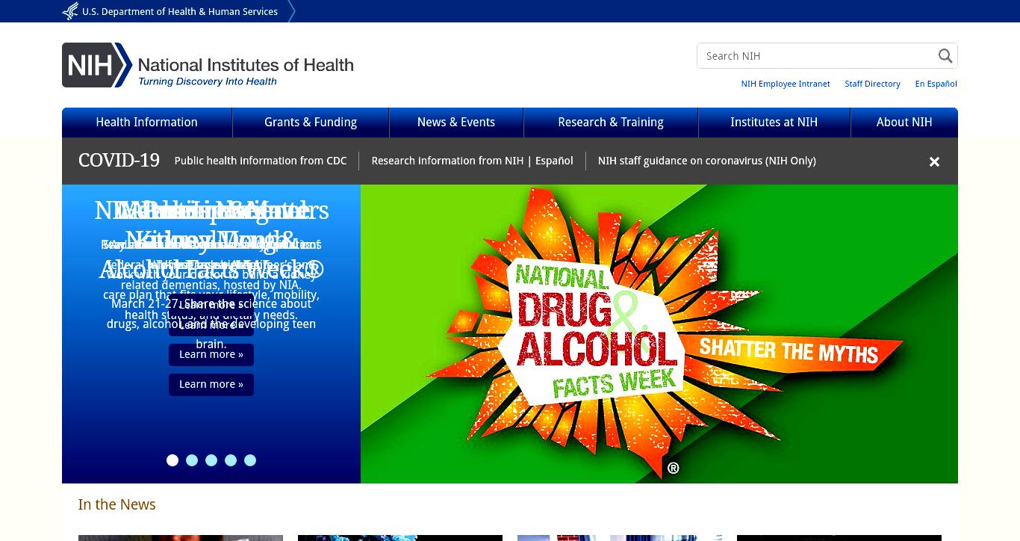Select the third carousel dot
The height and width of the screenshot is (541, 1020).
click(x=211, y=460)
